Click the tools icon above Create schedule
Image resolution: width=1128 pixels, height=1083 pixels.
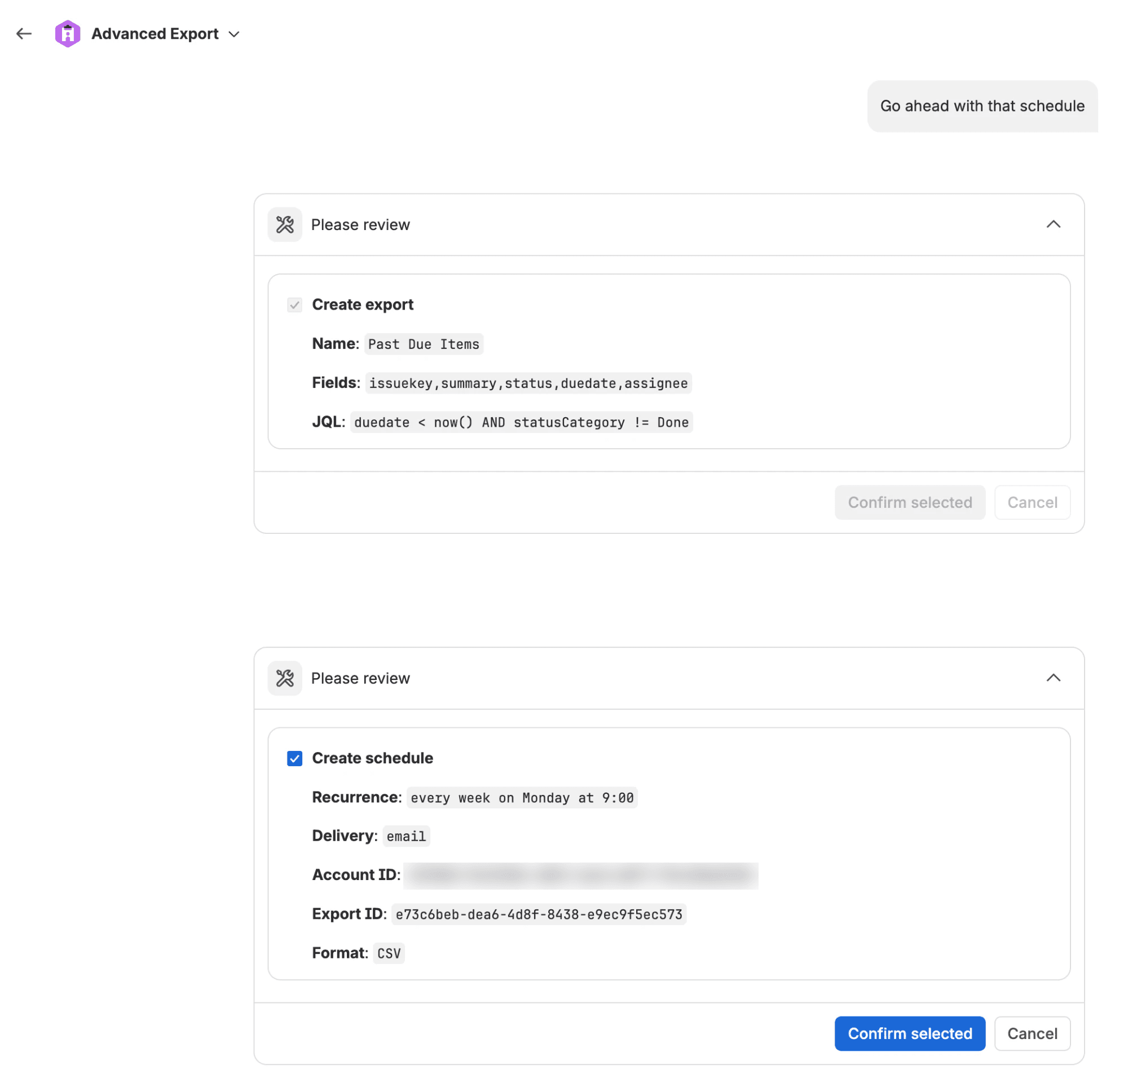pyautogui.click(x=285, y=679)
